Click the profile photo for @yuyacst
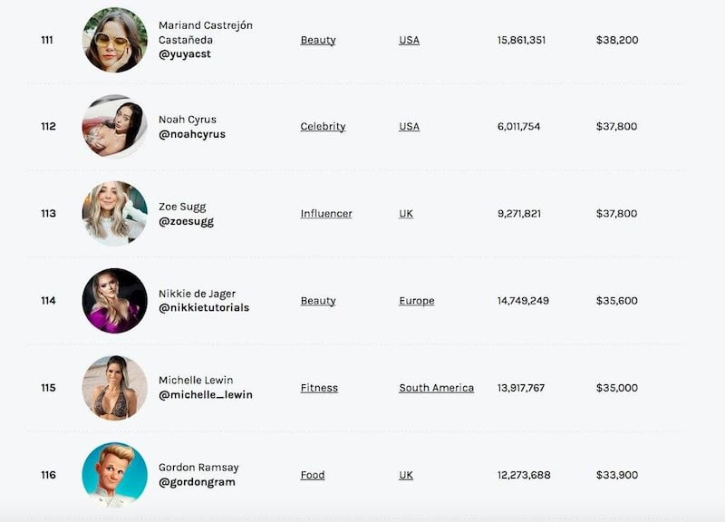Screen dimensions: 725x522 [115, 40]
